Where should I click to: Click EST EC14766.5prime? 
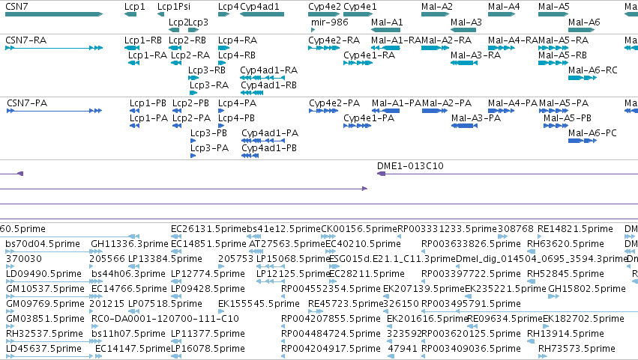[130, 289]
